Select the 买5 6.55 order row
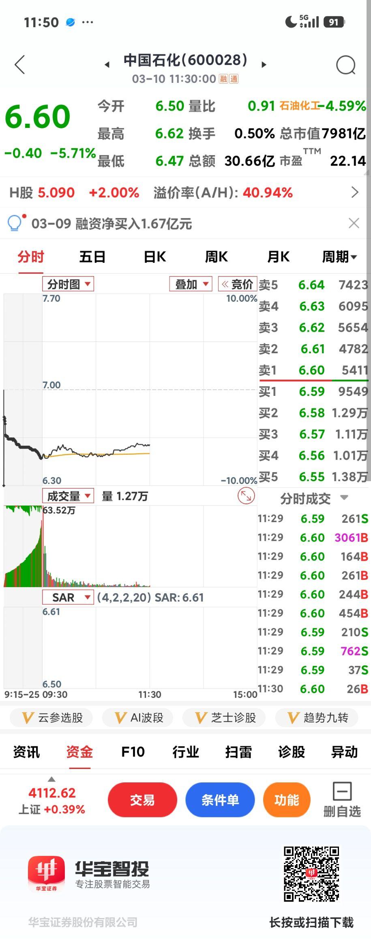 (313, 476)
